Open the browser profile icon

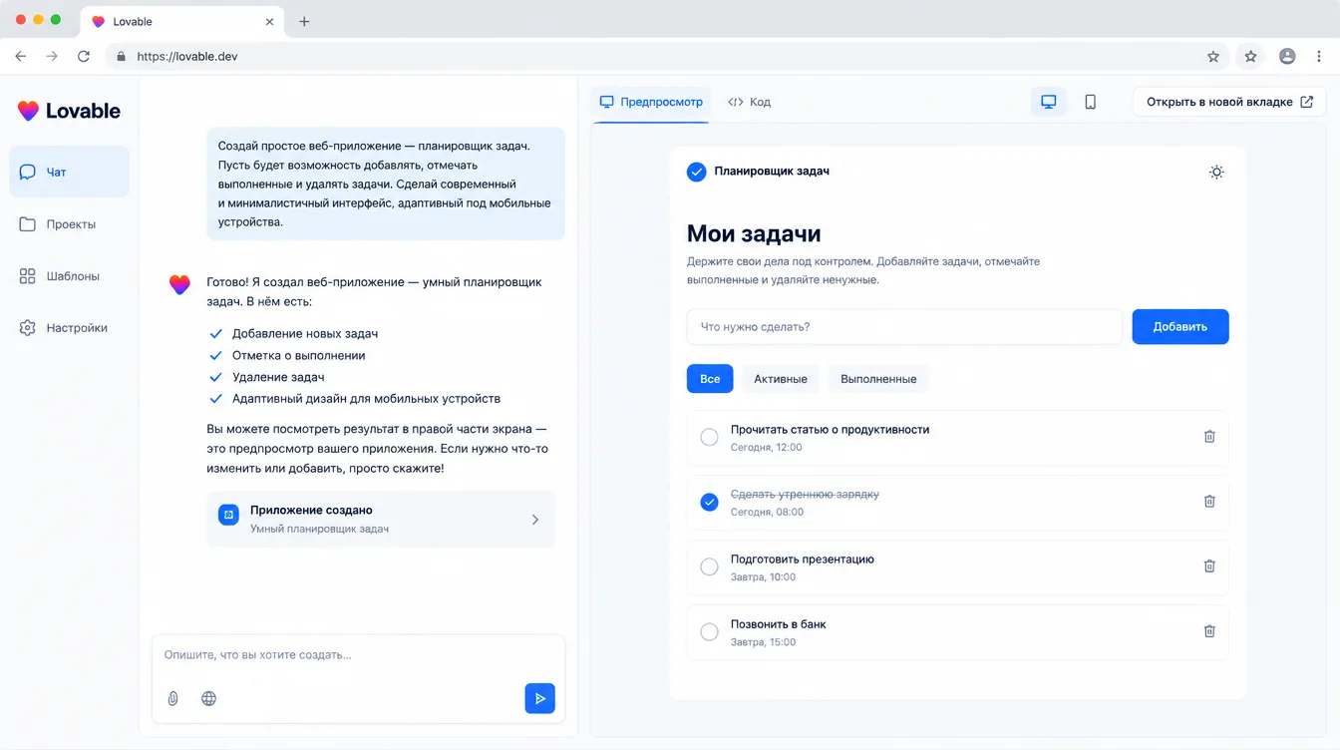click(x=1287, y=57)
